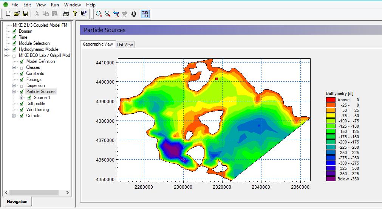Expand the Hydrodynamic Module node
Viewport: 382px width, 209px height.
point(6,49)
